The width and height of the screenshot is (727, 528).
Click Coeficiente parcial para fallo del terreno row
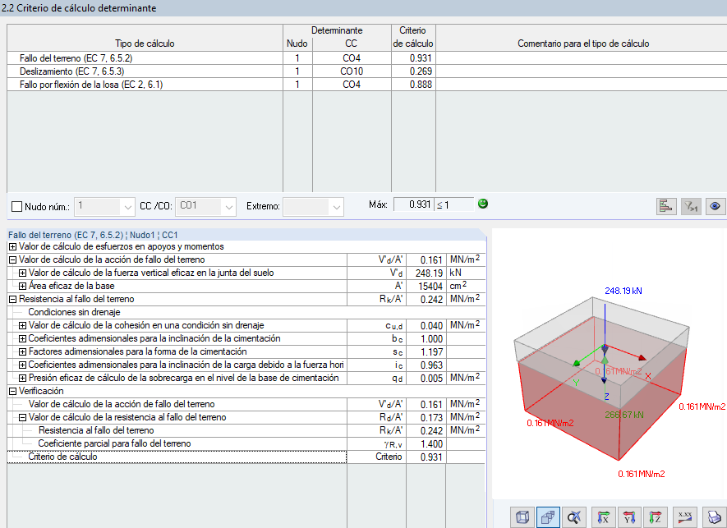tap(246, 443)
